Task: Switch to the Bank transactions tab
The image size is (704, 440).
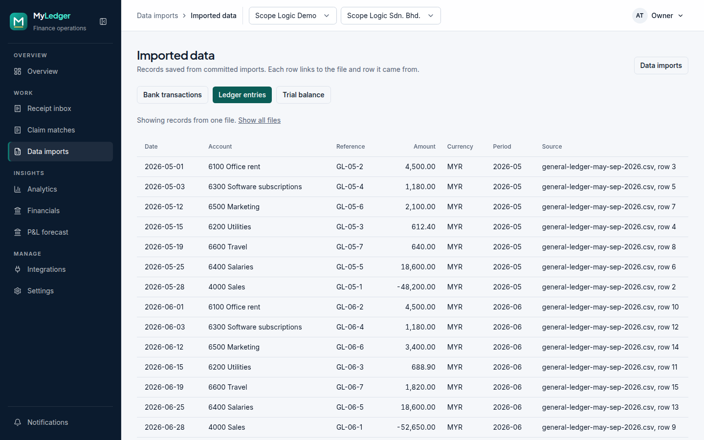Action: point(173,95)
